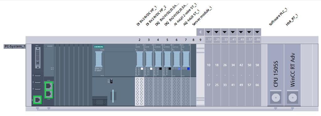
Task: Click the disc icon under WinCC RT Adv
Action: coord(292,98)
